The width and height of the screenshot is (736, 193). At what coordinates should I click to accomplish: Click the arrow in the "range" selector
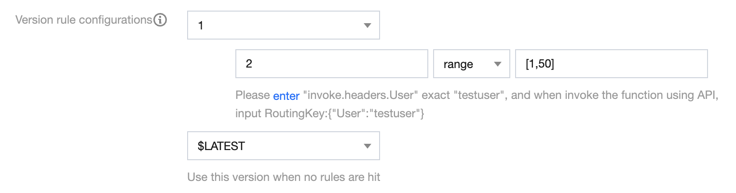click(497, 64)
